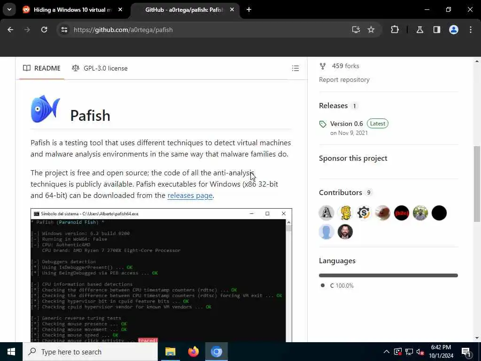Open Chrome Labs flask icon
This screenshot has width=481, height=361.
click(420, 30)
